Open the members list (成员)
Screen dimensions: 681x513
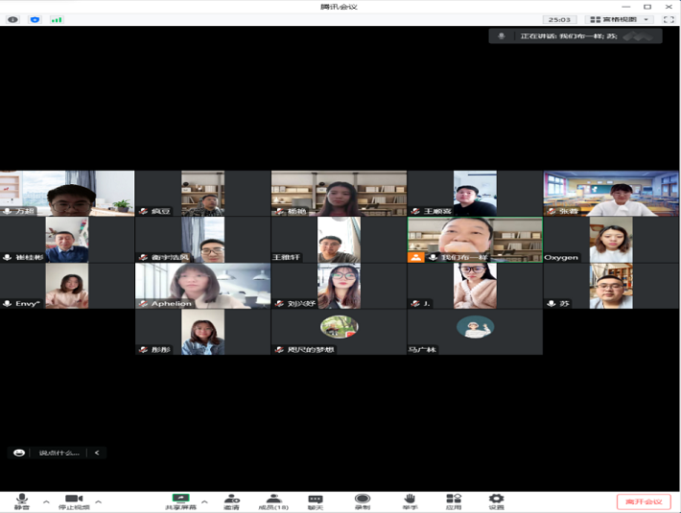[x=273, y=501]
